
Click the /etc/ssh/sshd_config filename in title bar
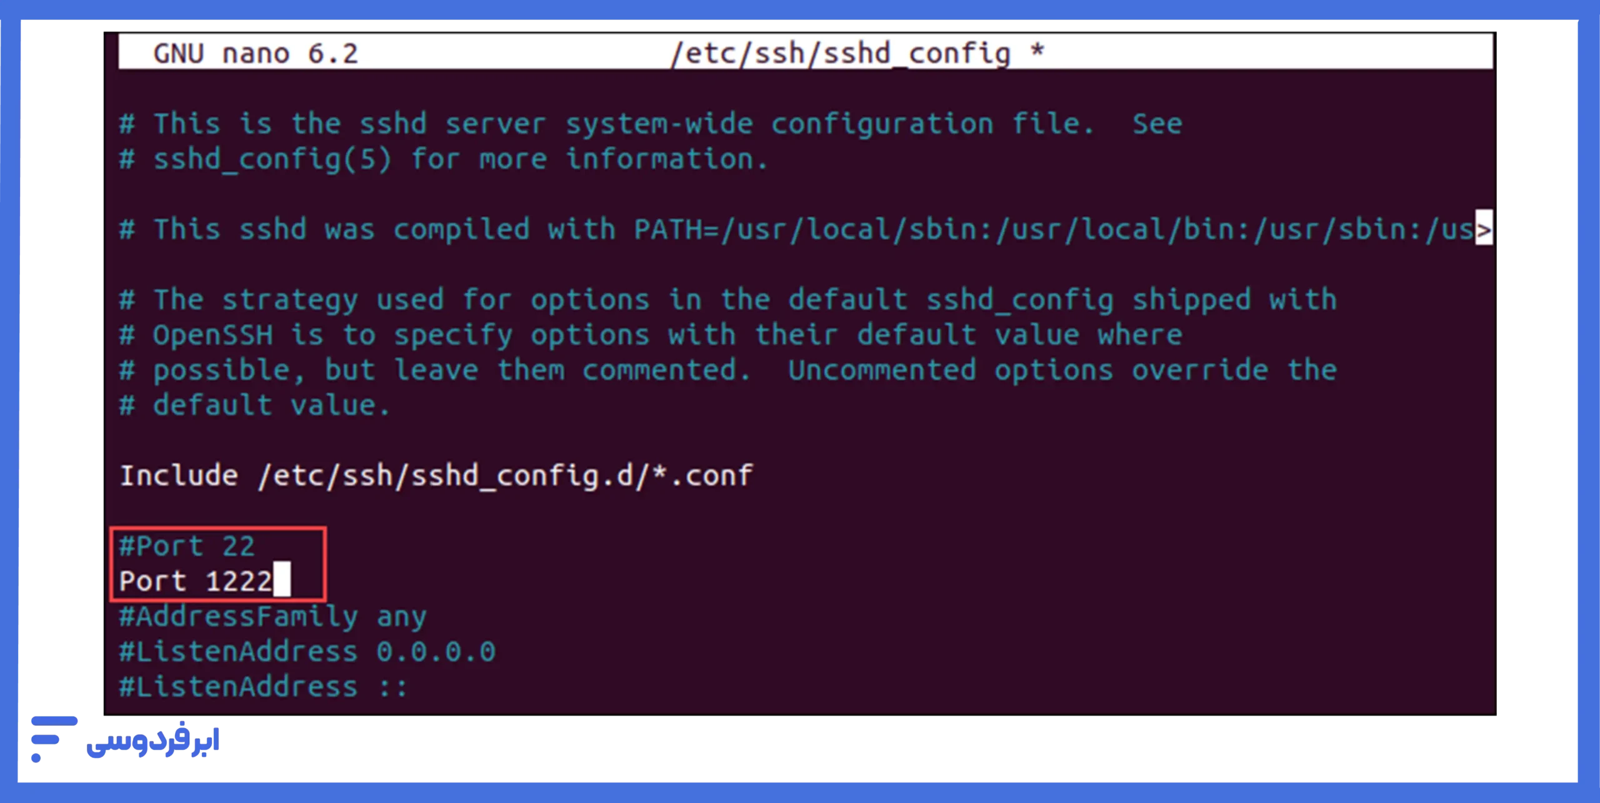(x=841, y=54)
